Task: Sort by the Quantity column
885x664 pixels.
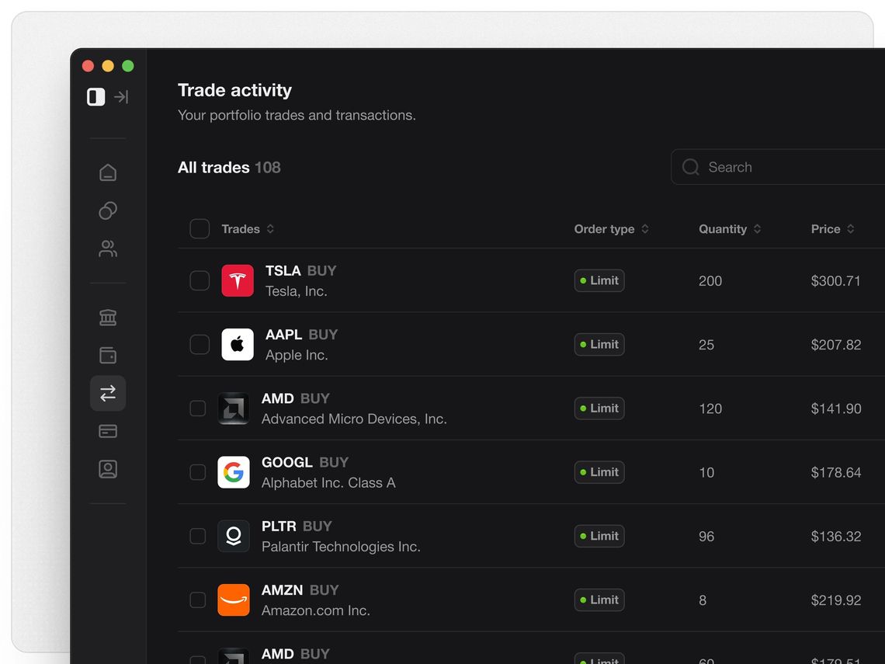Action: (729, 229)
